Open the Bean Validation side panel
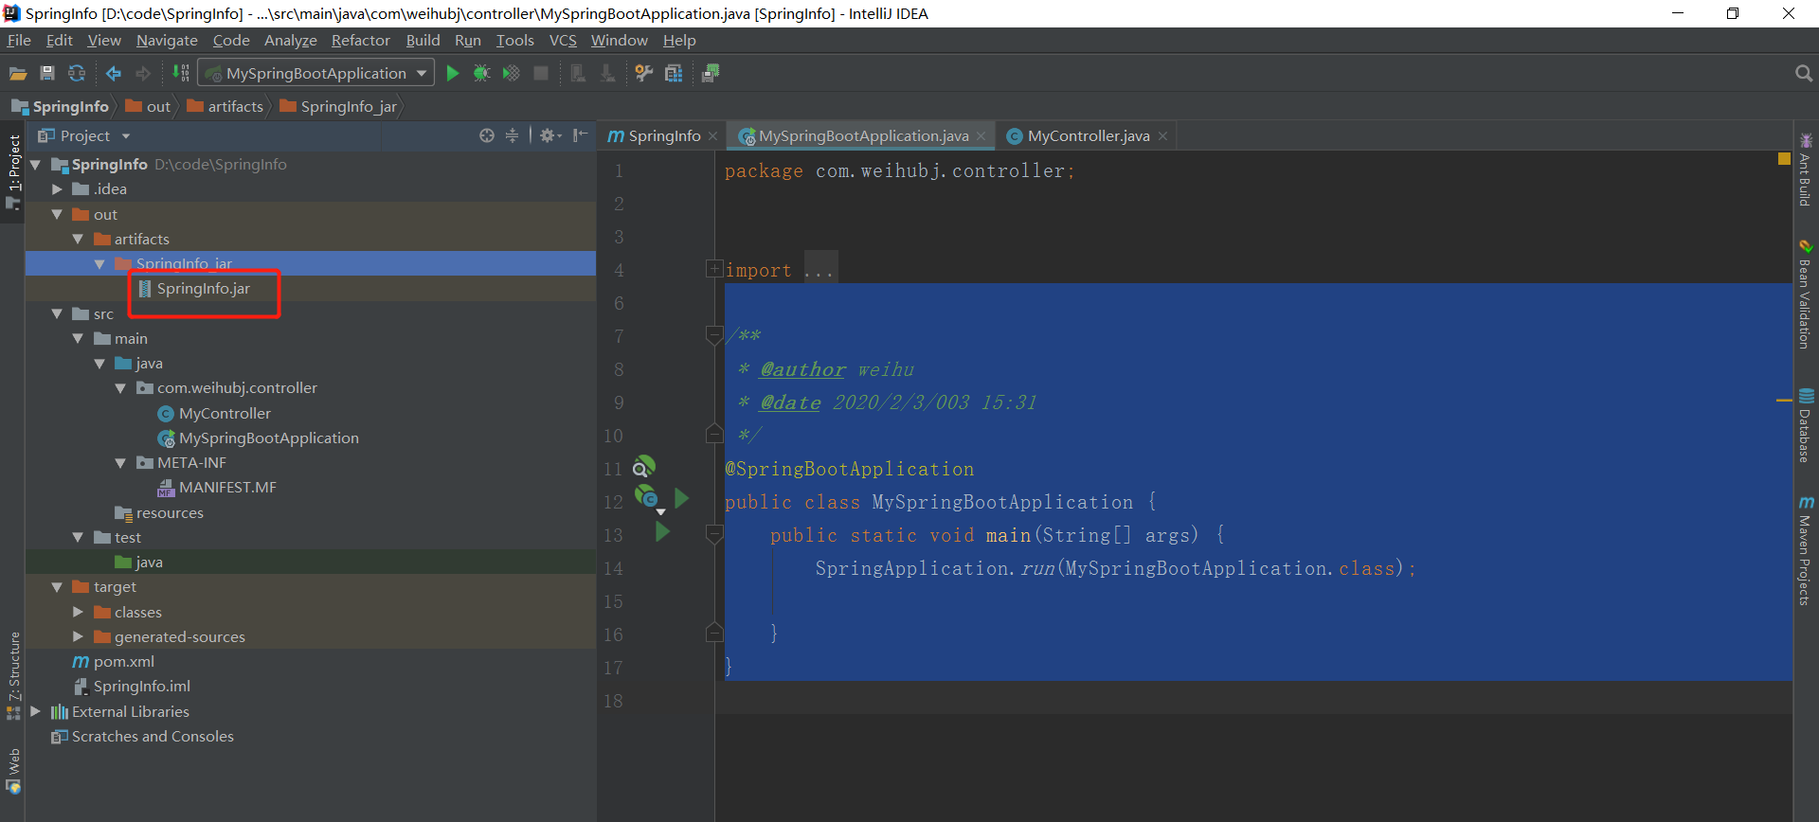The width and height of the screenshot is (1819, 822). coord(1806,295)
